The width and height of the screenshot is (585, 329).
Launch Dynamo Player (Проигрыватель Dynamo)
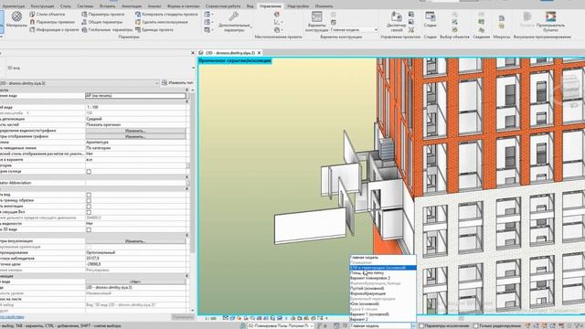point(550,20)
